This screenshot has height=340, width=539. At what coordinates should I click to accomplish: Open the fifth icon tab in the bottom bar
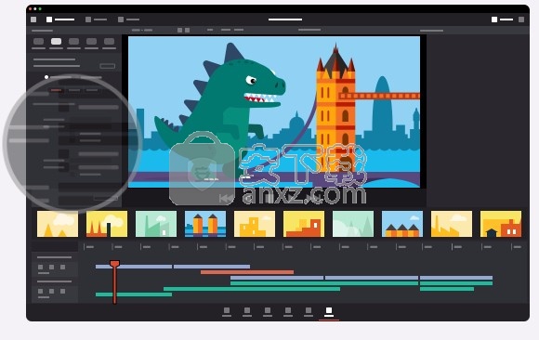pyautogui.click(x=309, y=311)
